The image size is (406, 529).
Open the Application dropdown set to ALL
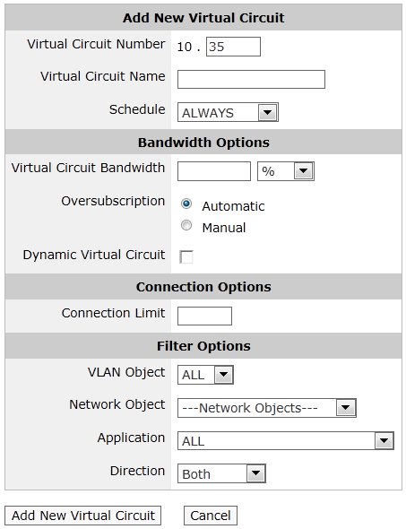tap(286, 440)
